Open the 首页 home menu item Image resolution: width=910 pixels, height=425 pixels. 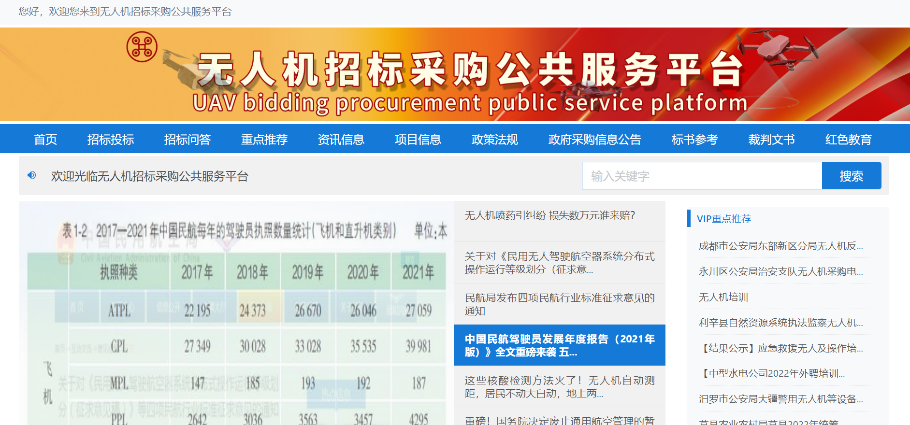click(45, 140)
